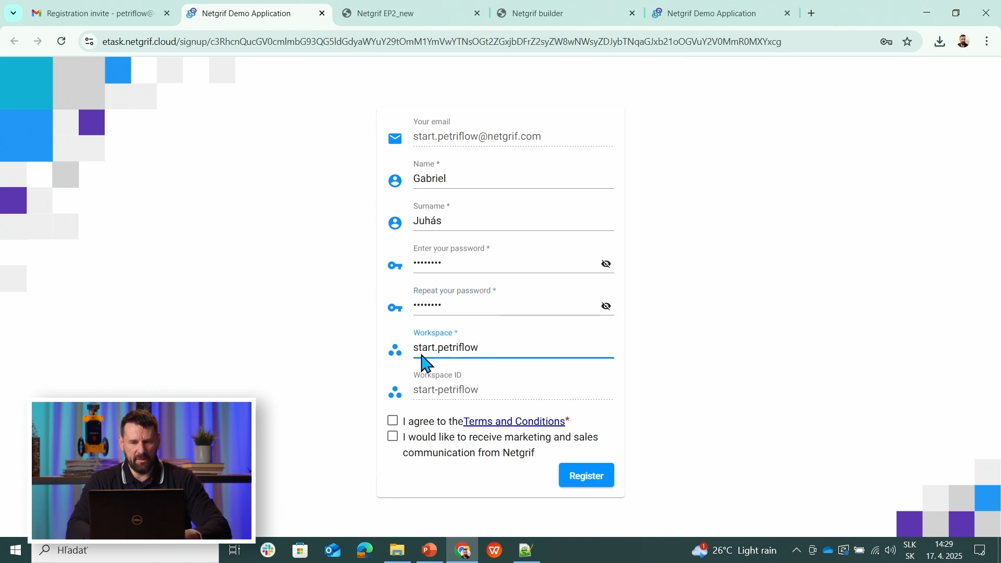Close the Netgrif EP2_new tab
1001x563 pixels.
[477, 13]
